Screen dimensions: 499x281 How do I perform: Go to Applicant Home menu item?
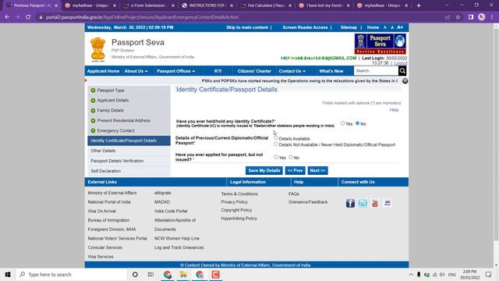[103, 71]
